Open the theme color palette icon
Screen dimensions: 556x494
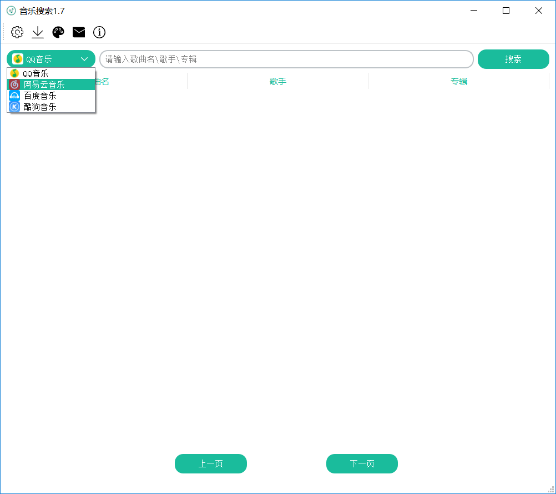point(58,32)
